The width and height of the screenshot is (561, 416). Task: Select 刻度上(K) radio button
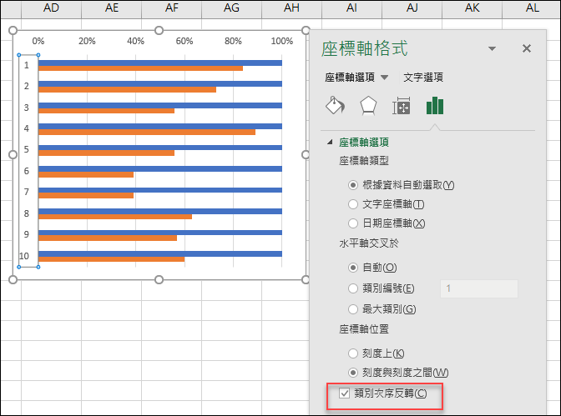[353, 353]
